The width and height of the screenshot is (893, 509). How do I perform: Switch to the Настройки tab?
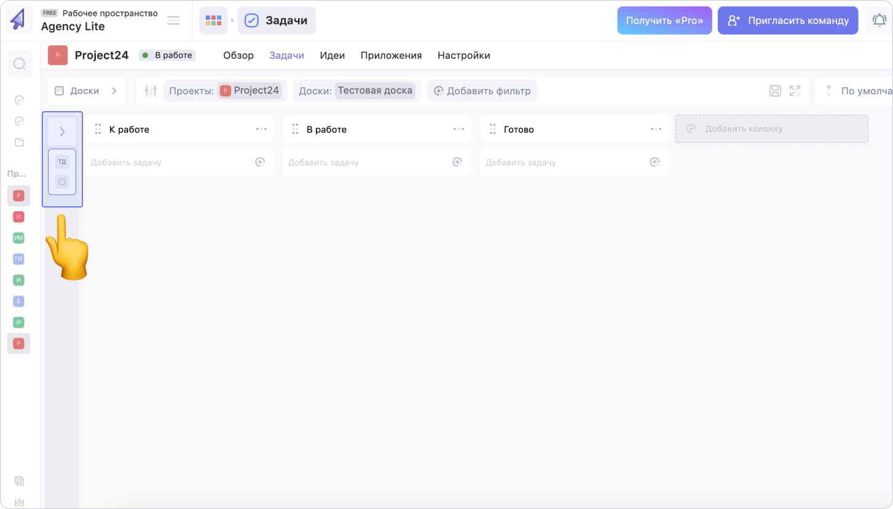click(463, 55)
